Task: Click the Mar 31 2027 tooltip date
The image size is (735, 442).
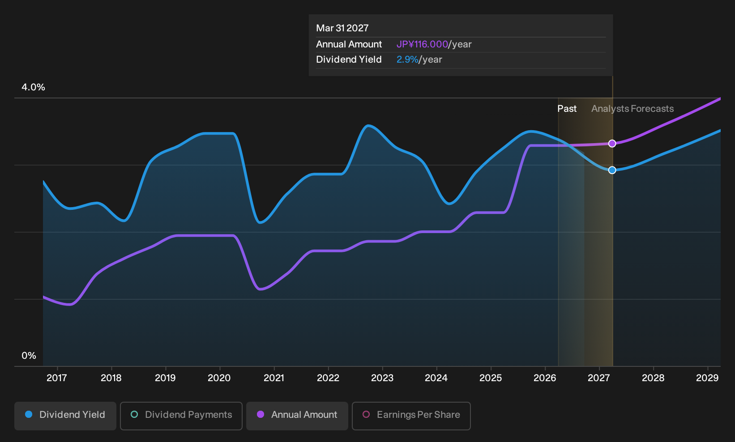Action: point(342,28)
